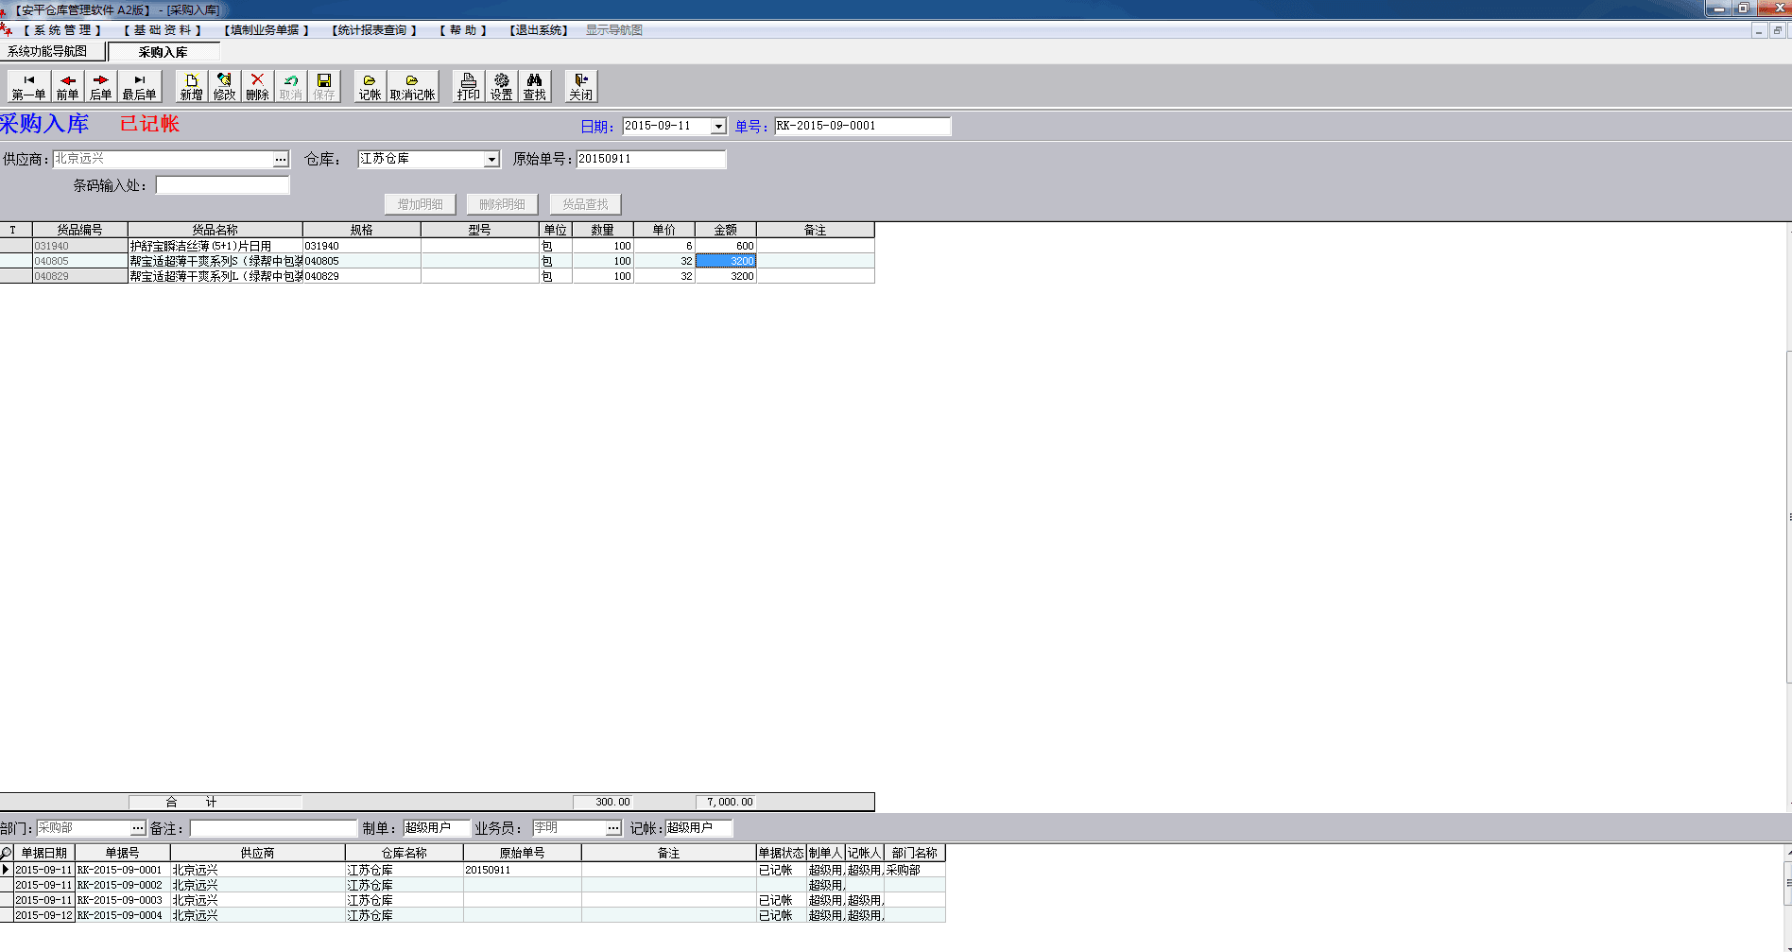The width and height of the screenshot is (1792, 952).
Task: Click the 单据状态 column header
Action: coord(781,853)
